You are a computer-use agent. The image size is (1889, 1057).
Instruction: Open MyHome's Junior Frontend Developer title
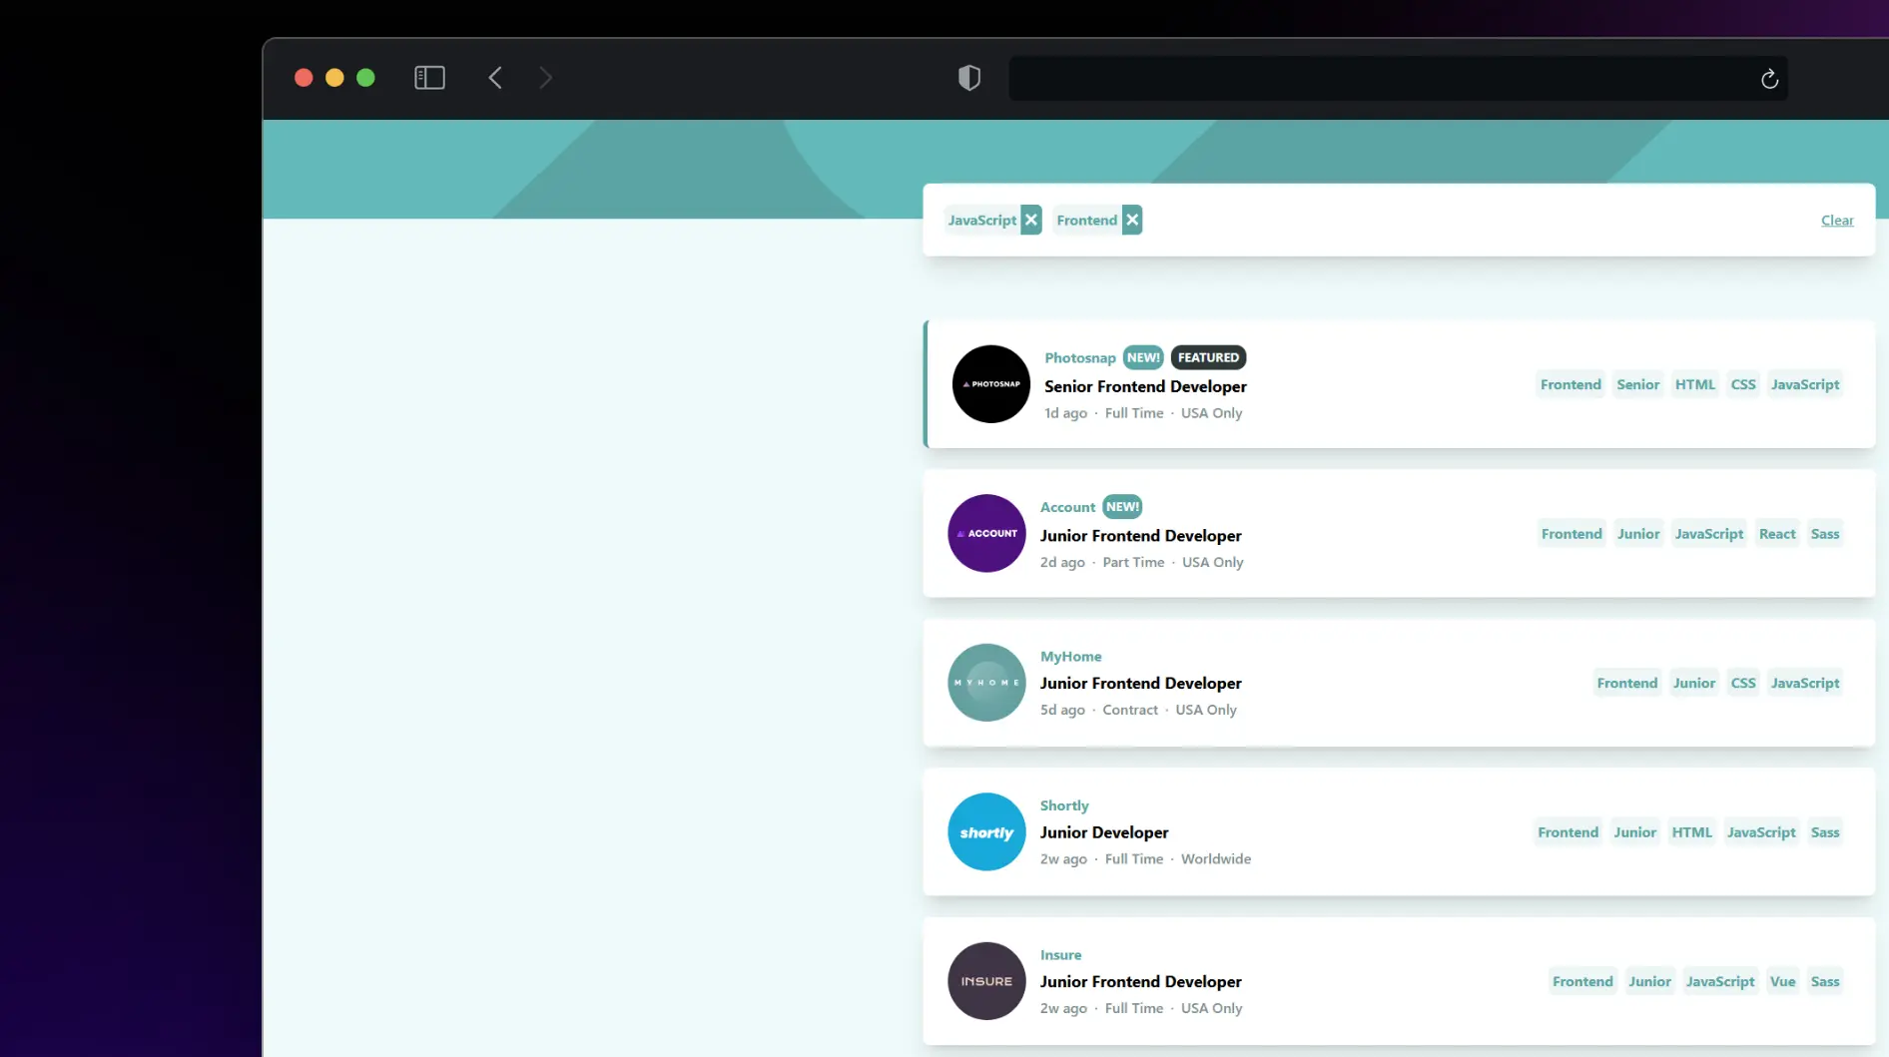[1140, 683]
